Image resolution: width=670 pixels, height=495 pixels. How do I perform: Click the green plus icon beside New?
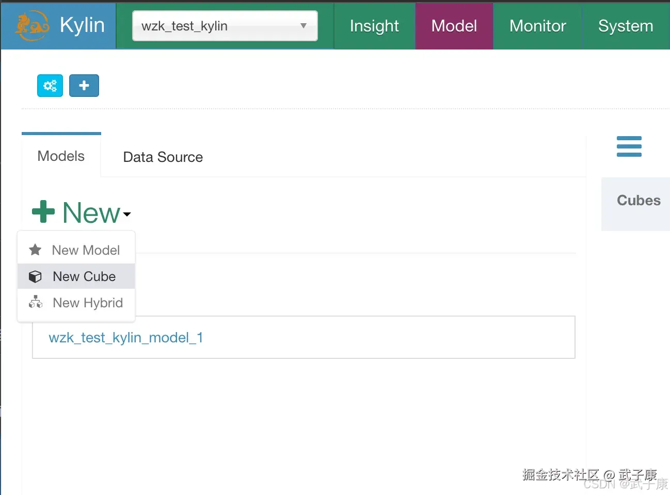tap(43, 212)
